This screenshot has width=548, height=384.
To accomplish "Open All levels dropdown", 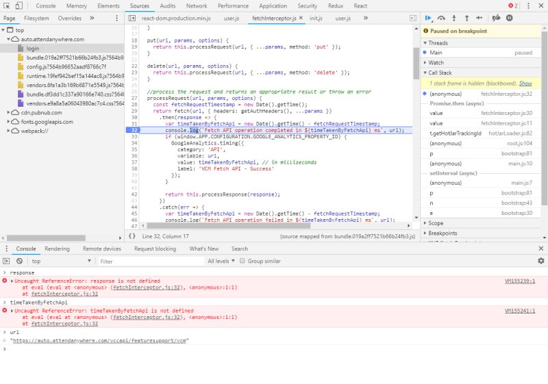I will pos(221,261).
